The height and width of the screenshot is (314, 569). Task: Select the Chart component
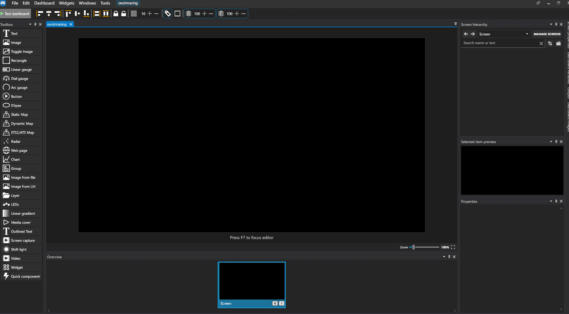click(x=21, y=159)
